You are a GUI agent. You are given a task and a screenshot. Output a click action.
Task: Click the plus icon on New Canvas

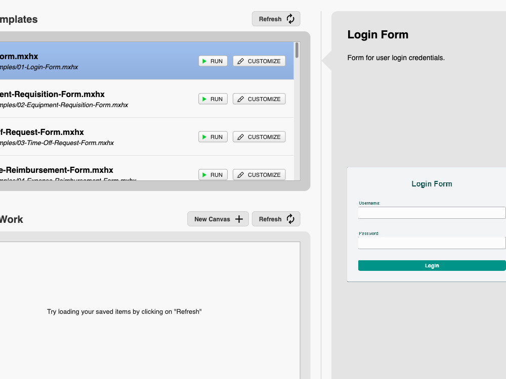tap(239, 219)
